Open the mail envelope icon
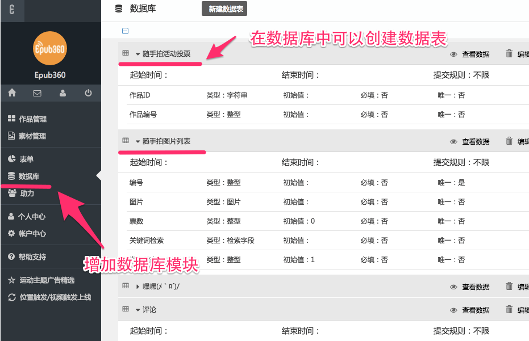The width and height of the screenshot is (529, 341). (x=37, y=93)
